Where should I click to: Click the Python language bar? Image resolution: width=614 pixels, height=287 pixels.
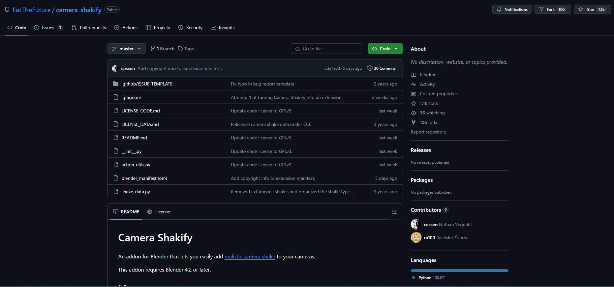pyautogui.click(x=459, y=271)
